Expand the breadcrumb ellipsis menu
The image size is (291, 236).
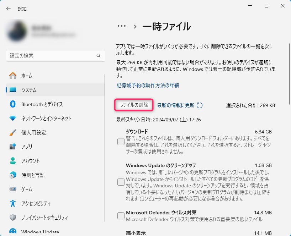[122, 26]
